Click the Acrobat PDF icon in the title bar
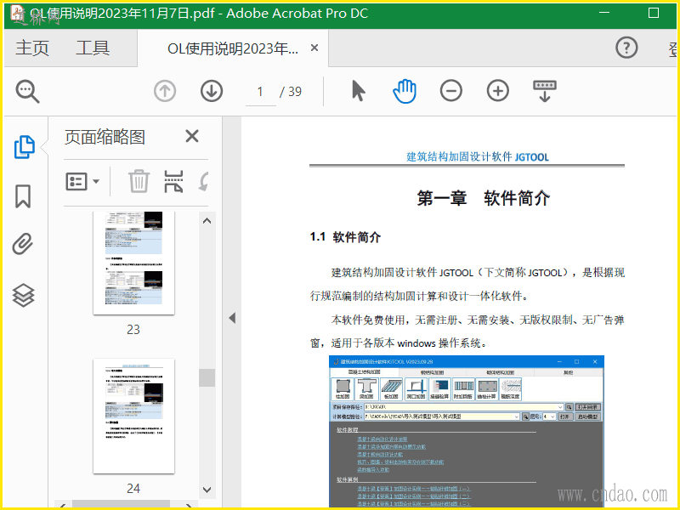The width and height of the screenshot is (680, 510). point(17,13)
